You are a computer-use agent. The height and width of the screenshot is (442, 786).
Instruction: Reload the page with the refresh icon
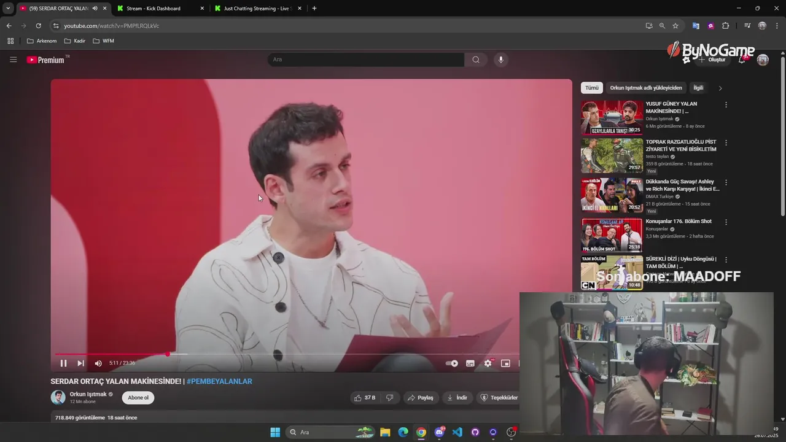pos(38,26)
